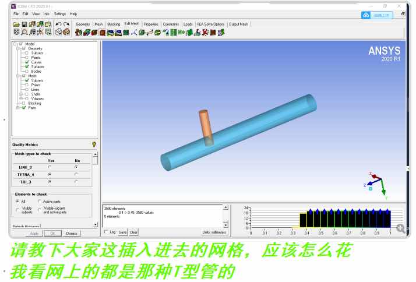Collapse the Mesh tree node

[18, 76]
